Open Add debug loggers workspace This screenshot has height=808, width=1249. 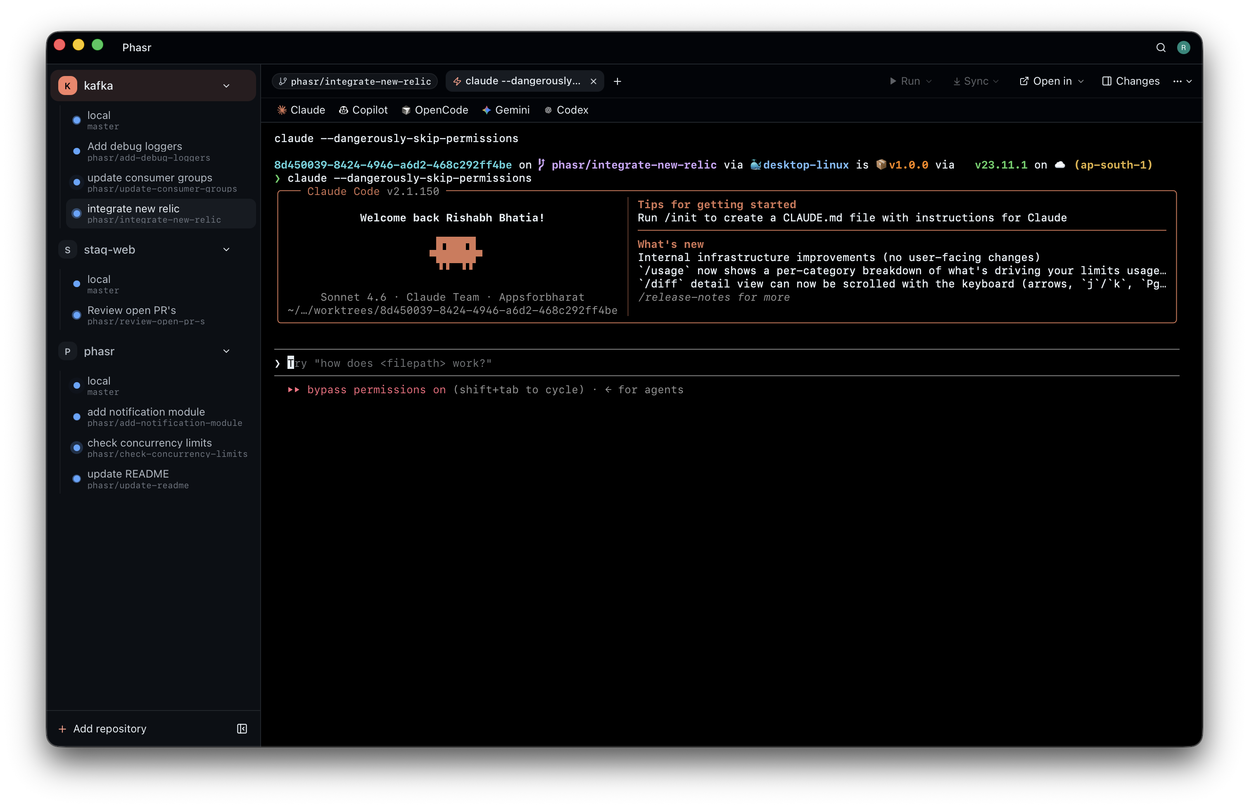[x=161, y=151]
